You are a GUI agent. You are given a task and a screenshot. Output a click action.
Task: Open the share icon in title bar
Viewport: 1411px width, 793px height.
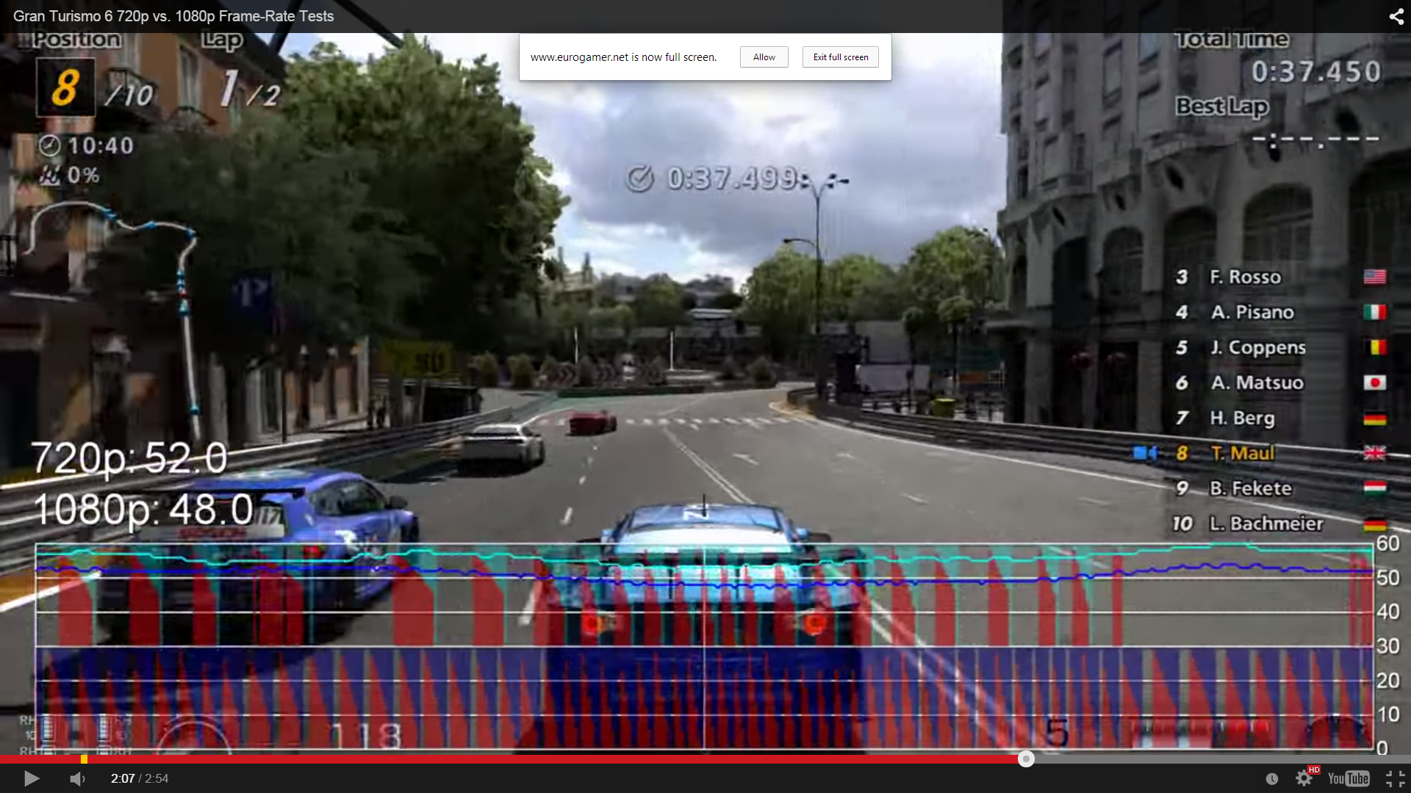tap(1396, 16)
